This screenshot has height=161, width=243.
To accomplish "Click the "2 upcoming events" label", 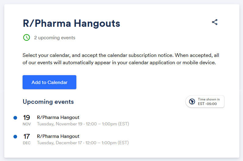I will 55,38.
